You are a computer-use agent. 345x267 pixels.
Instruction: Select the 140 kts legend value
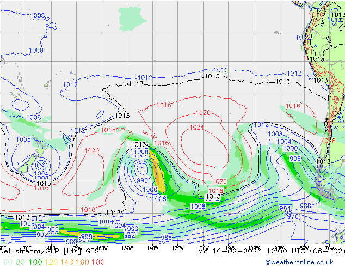tap(67, 262)
